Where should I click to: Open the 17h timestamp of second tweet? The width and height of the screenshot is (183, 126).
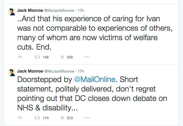(x=81, y=71)
